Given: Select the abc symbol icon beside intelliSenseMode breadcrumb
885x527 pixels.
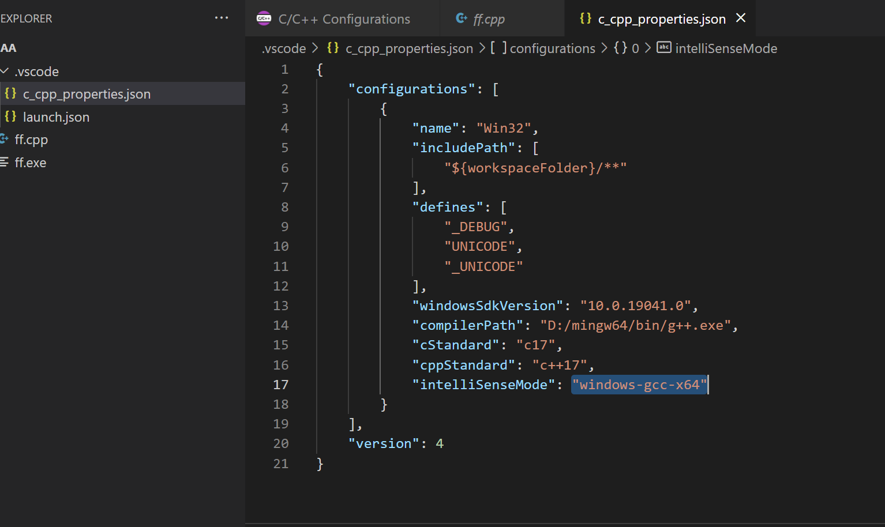Looking at the screenshot, I should [x=664, y=48].
